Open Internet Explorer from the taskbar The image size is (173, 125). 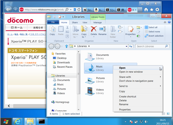click(18, 120)
